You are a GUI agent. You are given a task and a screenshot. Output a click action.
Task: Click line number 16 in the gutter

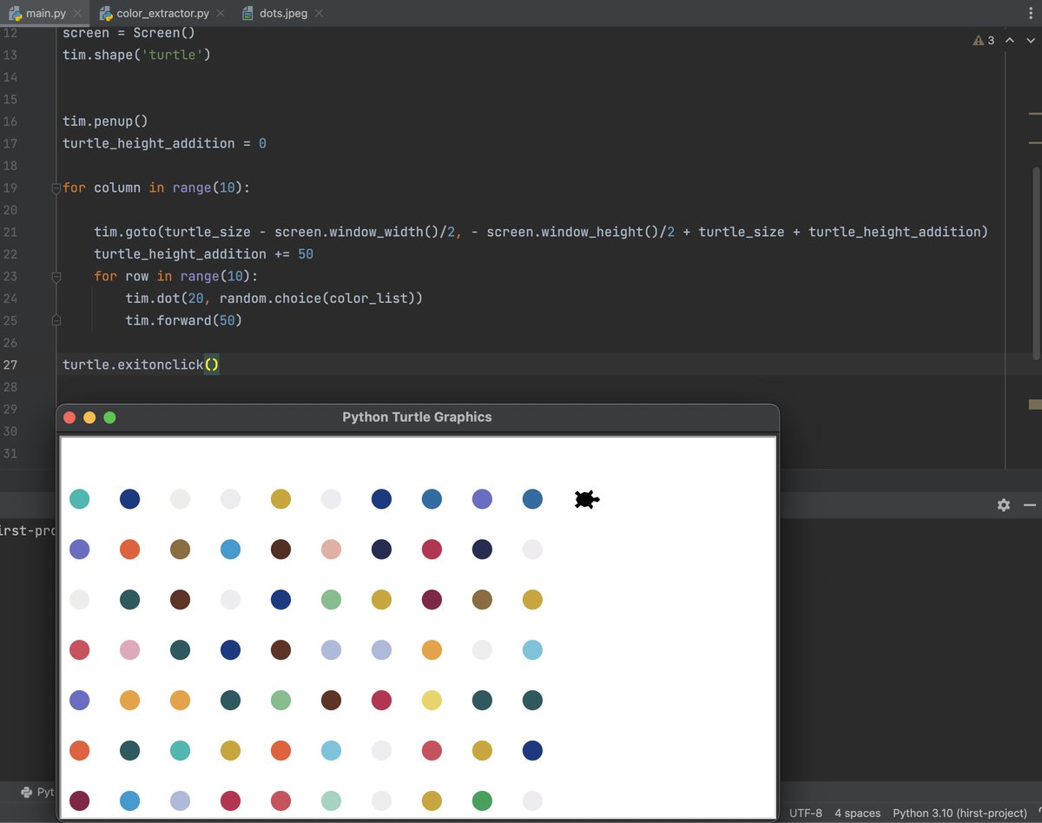[10, 122]
